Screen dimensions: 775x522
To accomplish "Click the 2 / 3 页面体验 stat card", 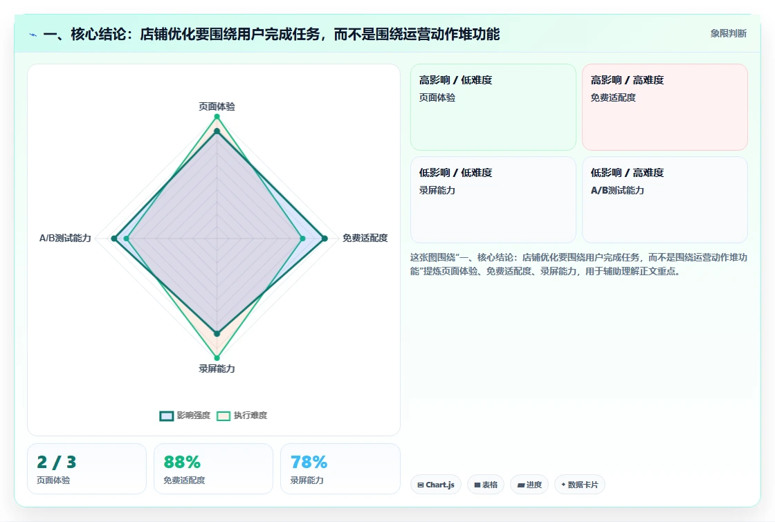I will (87, 469).
